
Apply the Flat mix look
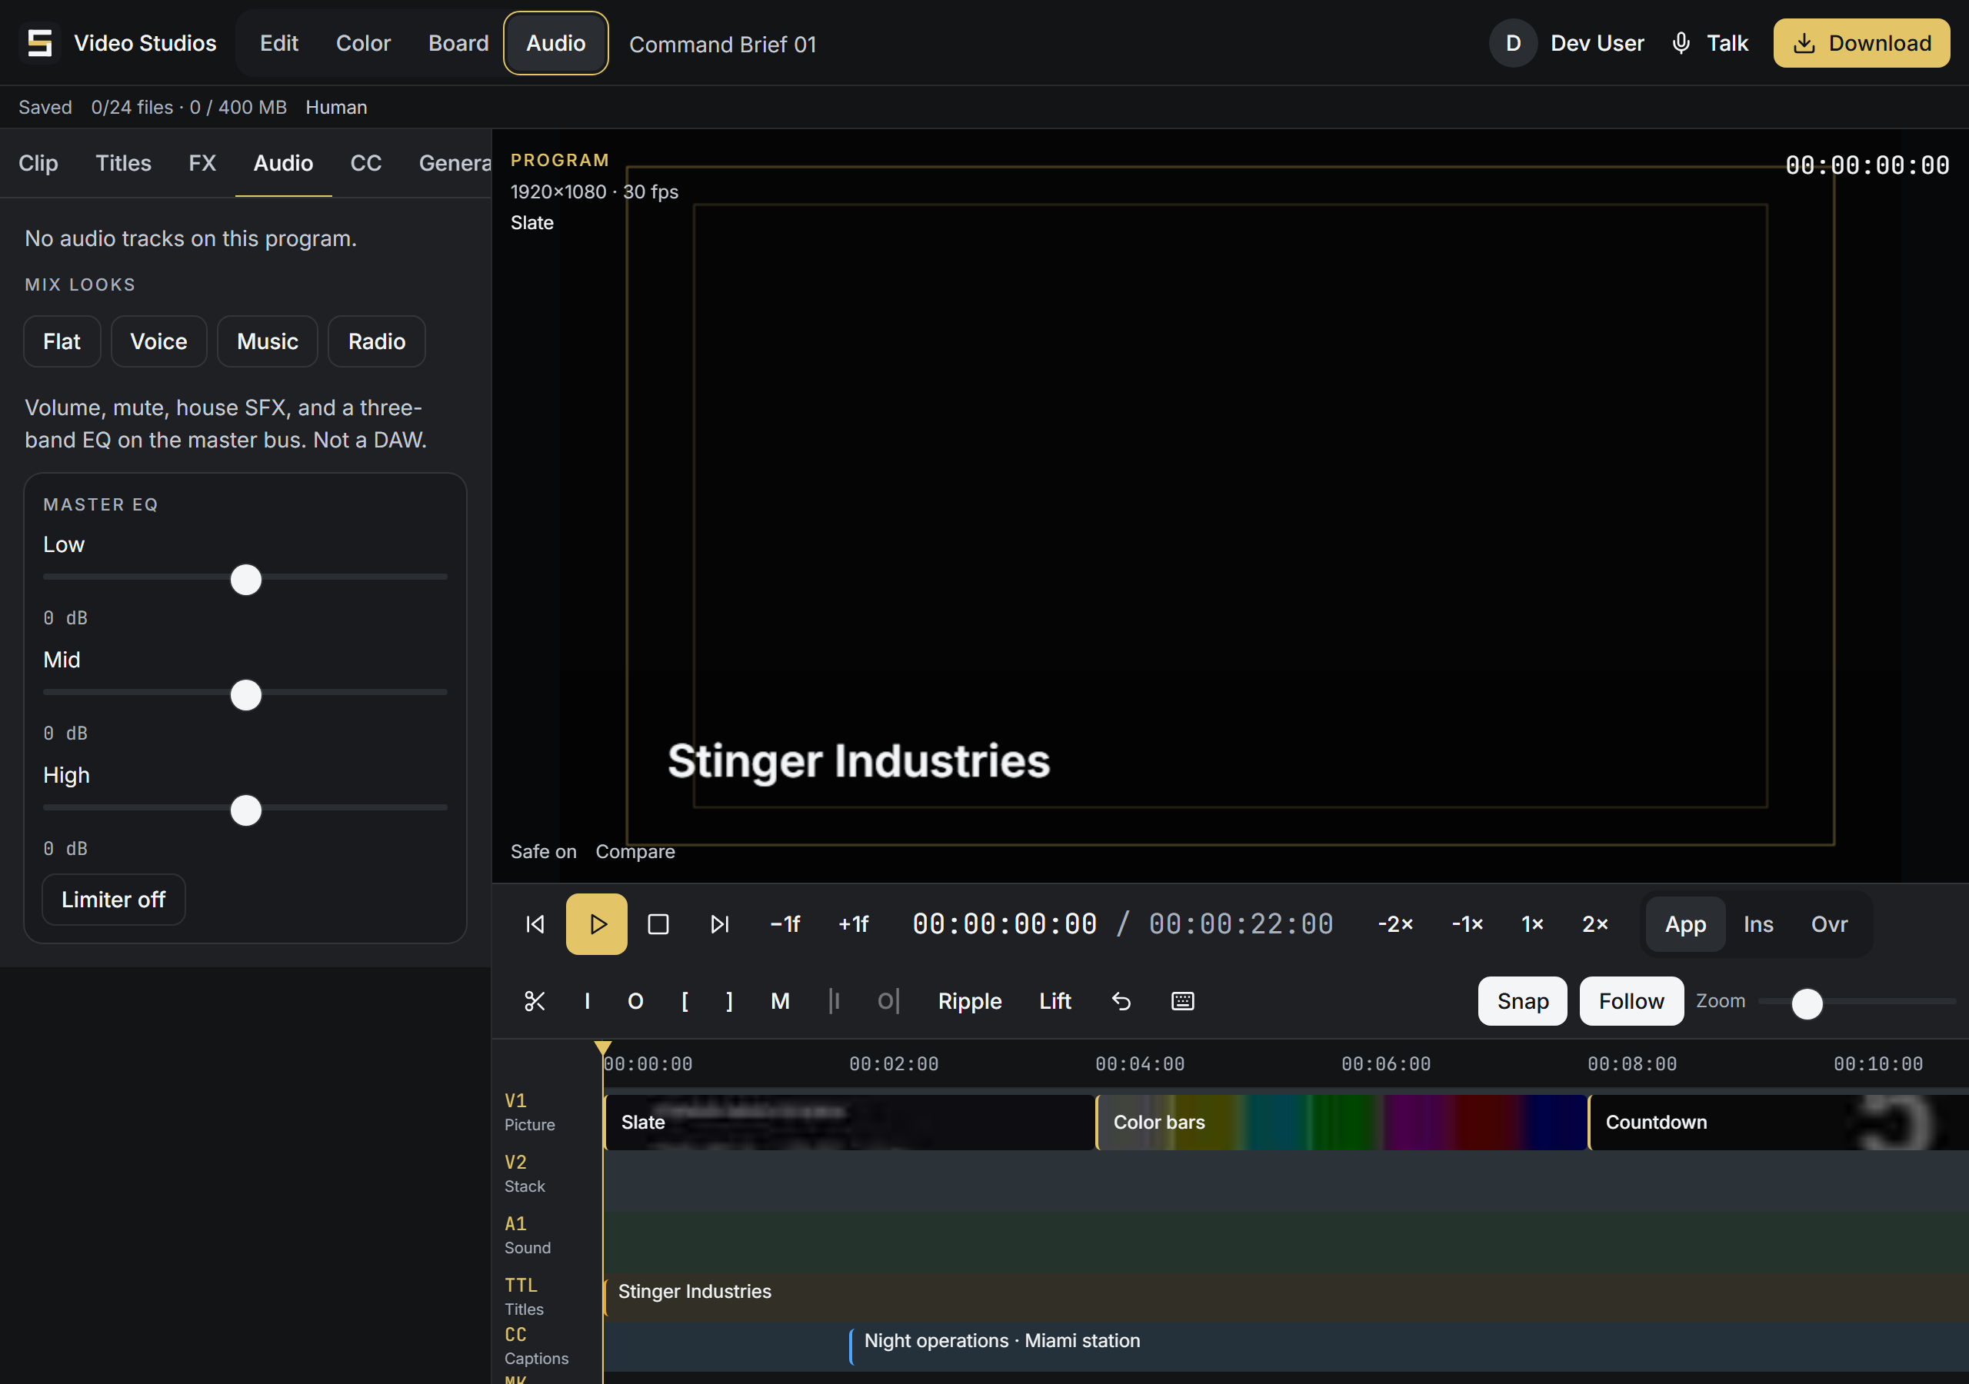(62, 341)
